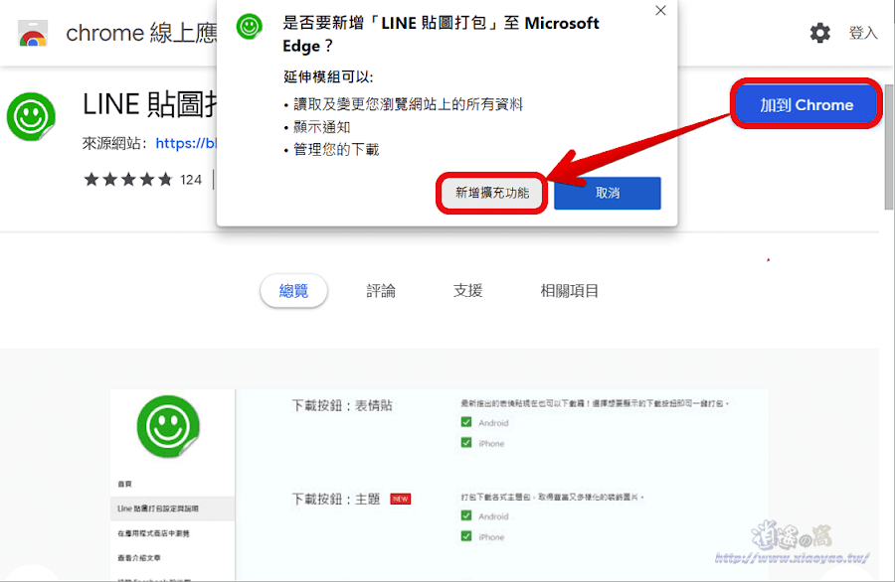The width and height of the screenshot is (895, 582).
Task: Toggle the iPhone checkbox under 下載按鈕：主題
Action: pos(466,536)
